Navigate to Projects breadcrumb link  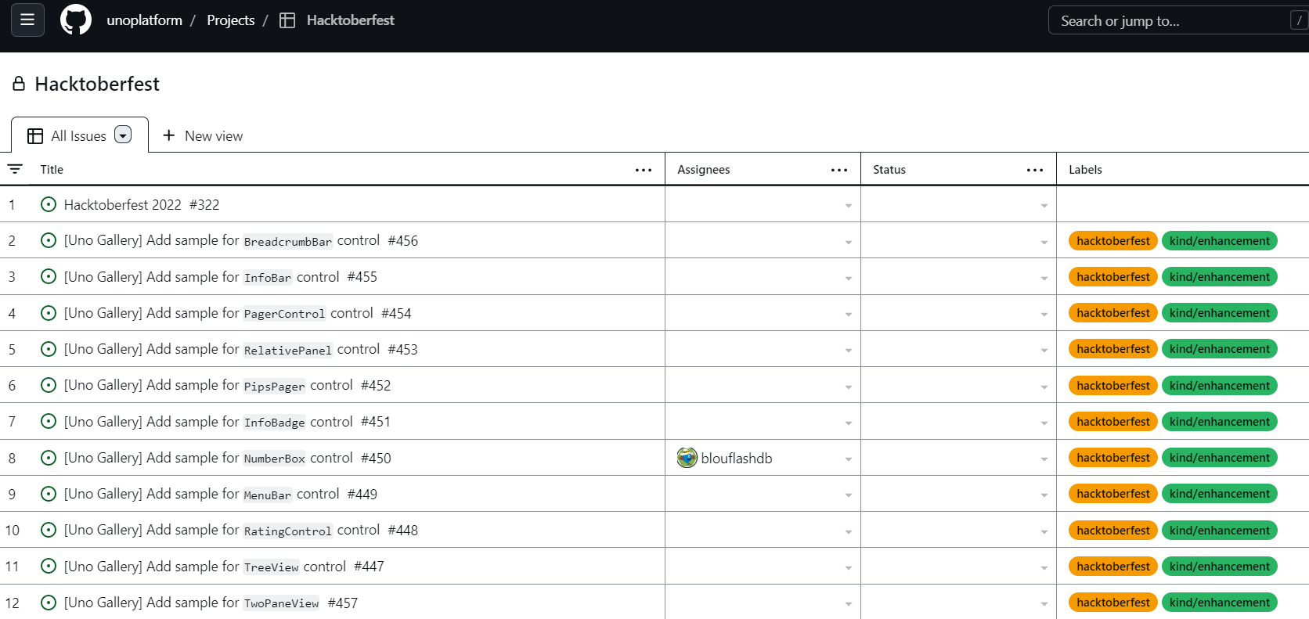[x=230, y=20]
